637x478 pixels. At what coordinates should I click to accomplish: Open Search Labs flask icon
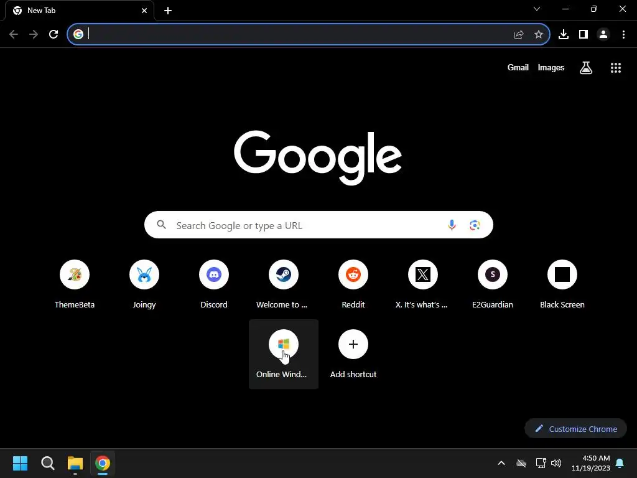[x=586, y=68]
